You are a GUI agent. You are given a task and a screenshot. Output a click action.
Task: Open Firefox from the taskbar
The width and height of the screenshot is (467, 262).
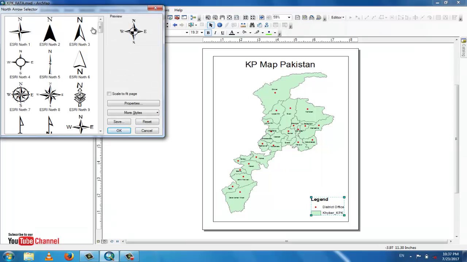(69, 256)
